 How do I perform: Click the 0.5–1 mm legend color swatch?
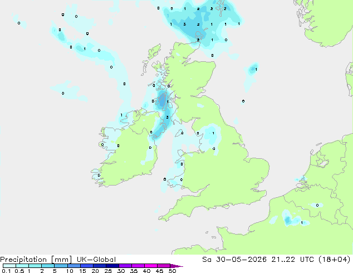click(22, 266)
